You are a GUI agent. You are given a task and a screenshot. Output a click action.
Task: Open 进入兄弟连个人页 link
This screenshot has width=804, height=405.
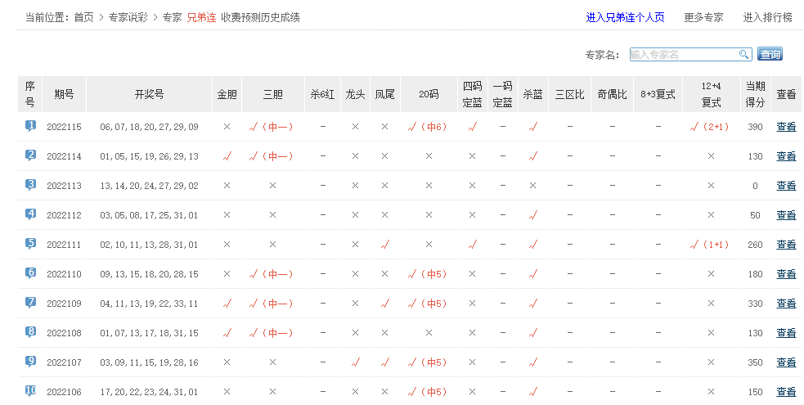coord(625,17)
